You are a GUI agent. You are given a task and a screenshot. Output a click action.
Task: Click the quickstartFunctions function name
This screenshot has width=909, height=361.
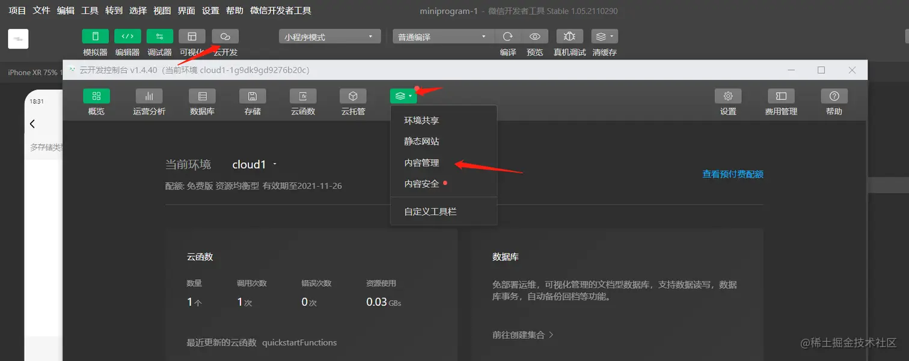coord(299,343)
